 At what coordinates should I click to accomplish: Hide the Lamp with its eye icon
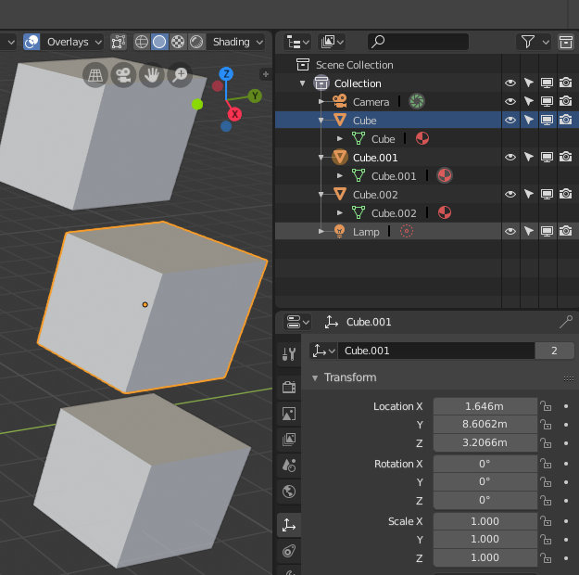tap(510, 232)
